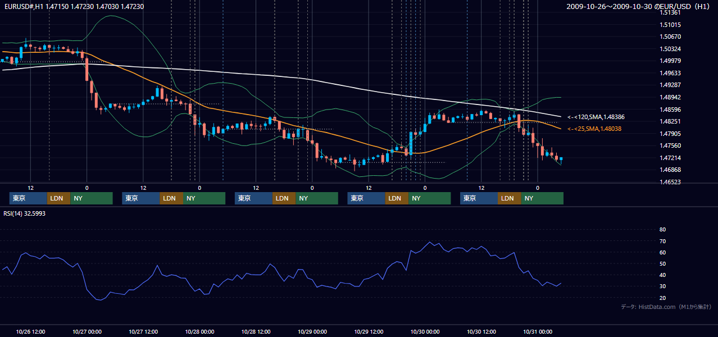Select the 1.46523 bottom price label
Screen dimensions: 718x337
[x=670, y=182]
